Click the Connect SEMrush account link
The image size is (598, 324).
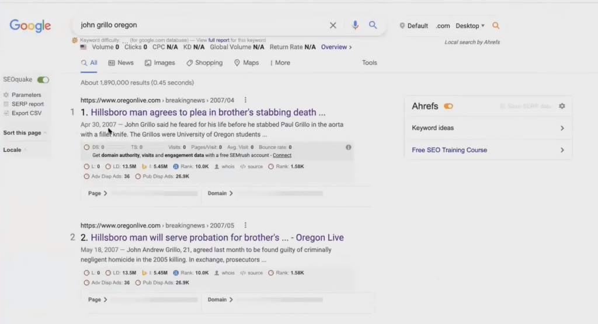pyautogui.click(x=282, y=155)
